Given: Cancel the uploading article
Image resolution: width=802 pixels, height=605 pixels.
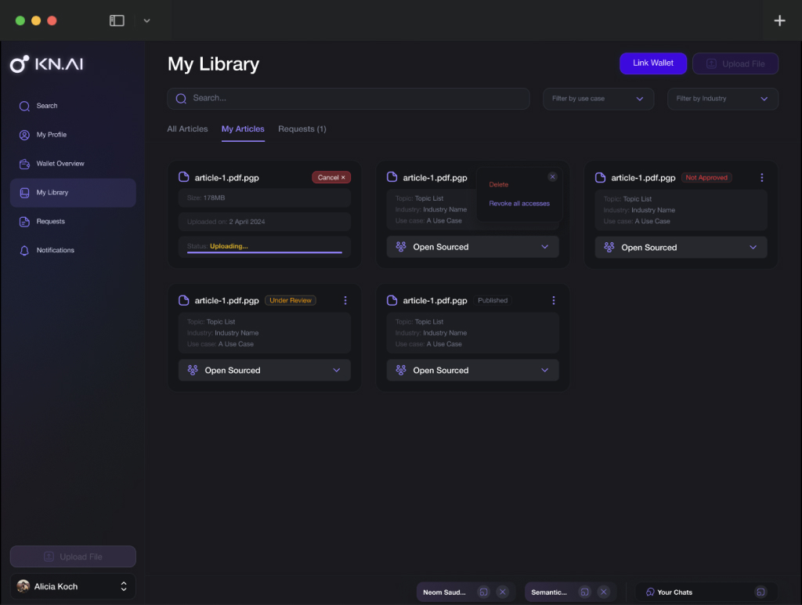Looking at the screenshot, I should [331, 178].
